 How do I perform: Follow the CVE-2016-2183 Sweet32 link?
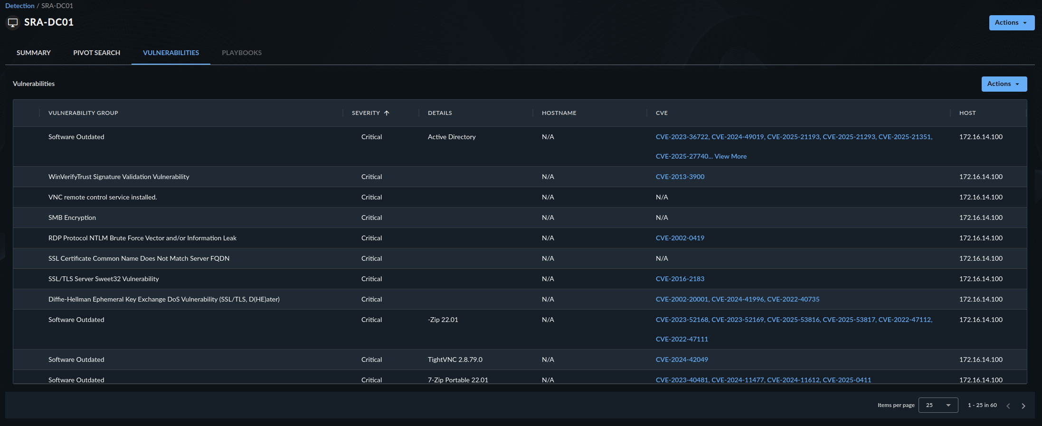click(680, 279)
